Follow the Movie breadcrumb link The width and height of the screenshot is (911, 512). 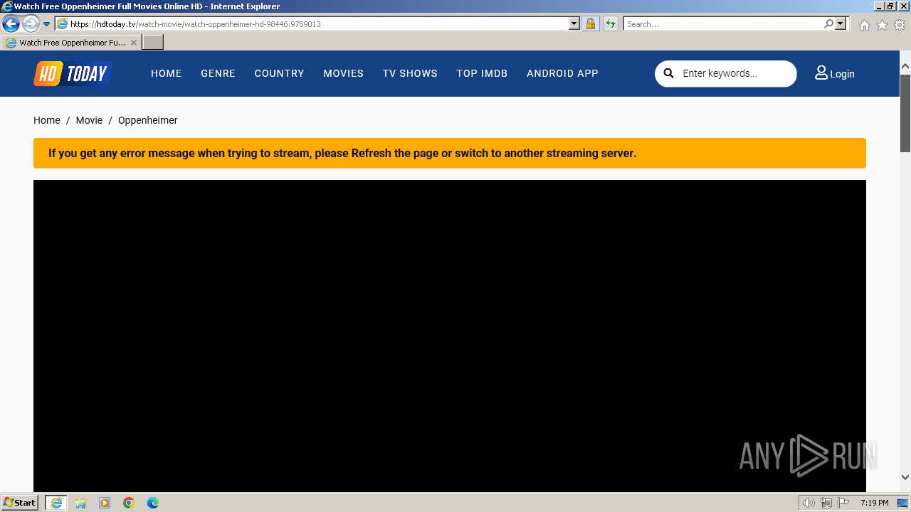tap(89, 120)
